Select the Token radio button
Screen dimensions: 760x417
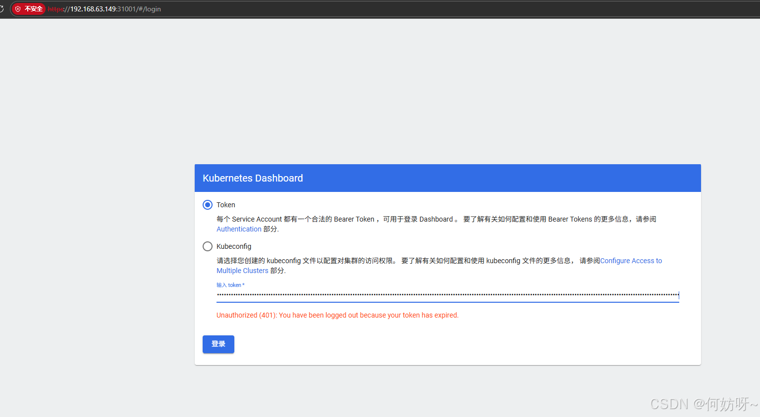(x=208, y=205)
